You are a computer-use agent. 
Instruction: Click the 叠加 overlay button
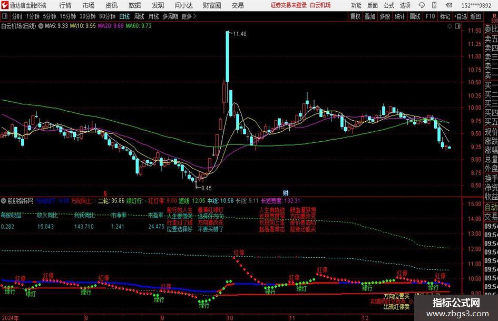pos(370,16)
